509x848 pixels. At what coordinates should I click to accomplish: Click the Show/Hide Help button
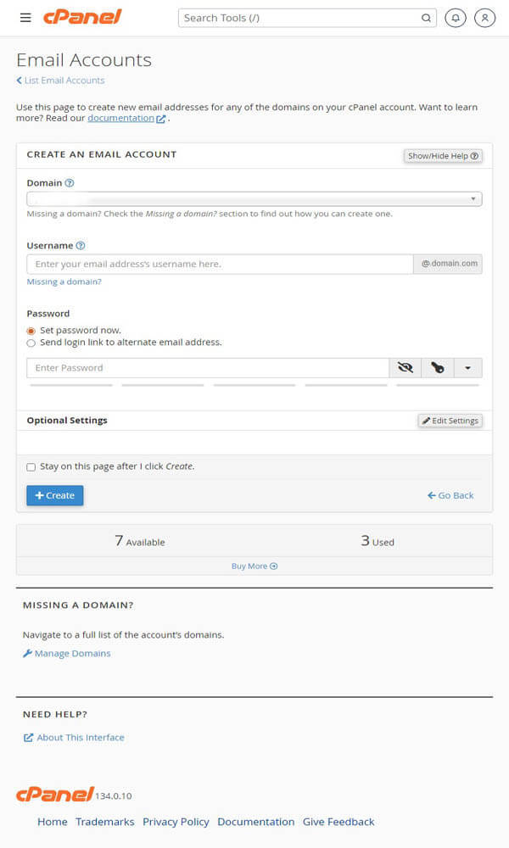point(443,156)
